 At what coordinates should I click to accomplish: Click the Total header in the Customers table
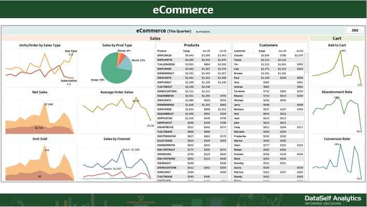click(262, 51)
